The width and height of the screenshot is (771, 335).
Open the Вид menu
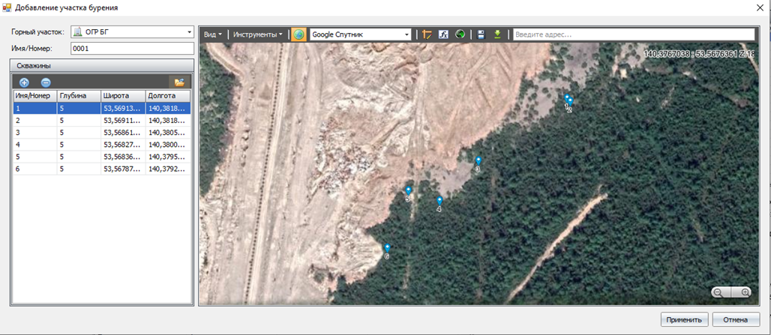tap(213, 34)
